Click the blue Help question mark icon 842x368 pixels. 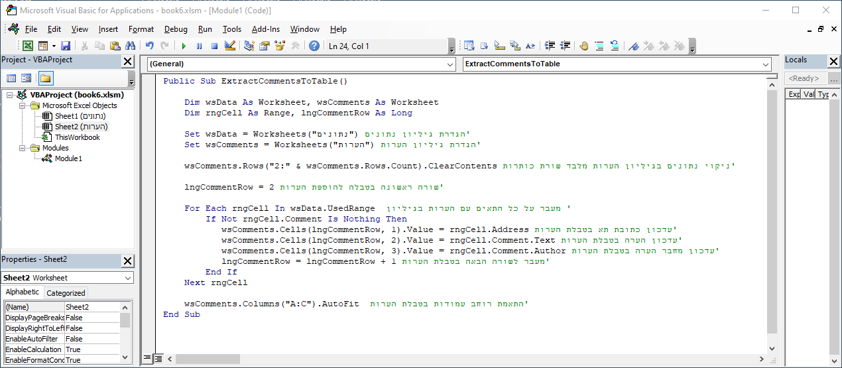point(314,46)
